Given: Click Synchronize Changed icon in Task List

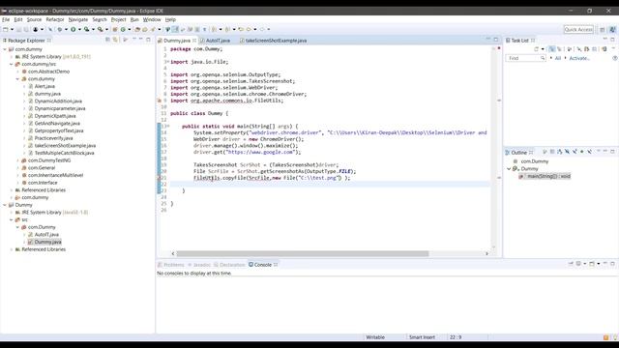Looking at the screenshot, I should pyautogui.click(x=604, y=49).
